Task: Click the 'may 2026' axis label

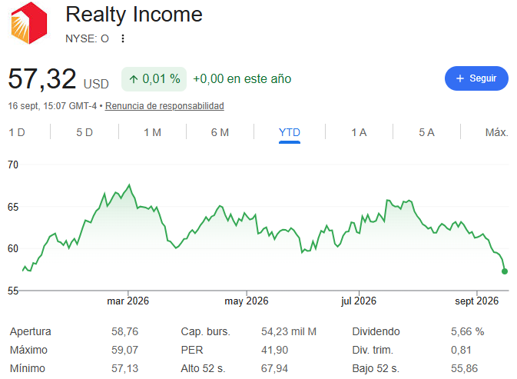Action: pyautogui.click(x=247, y=301)
